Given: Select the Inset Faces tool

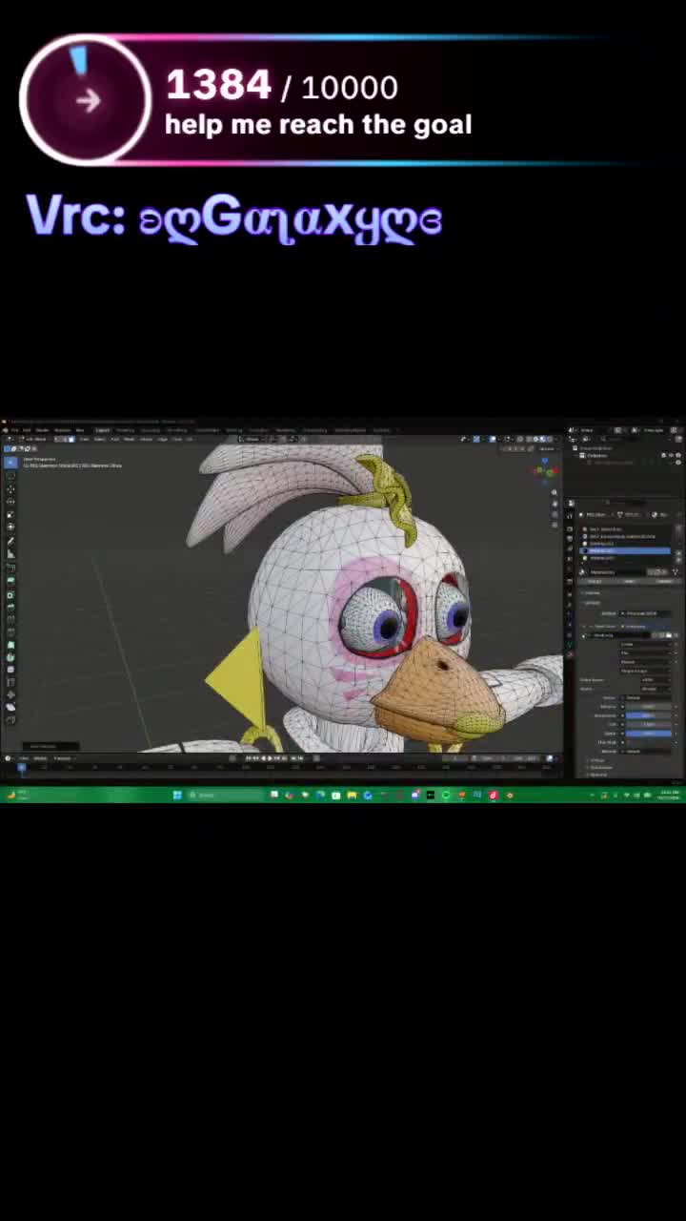Looking at the screenshot, I should 10,595.
